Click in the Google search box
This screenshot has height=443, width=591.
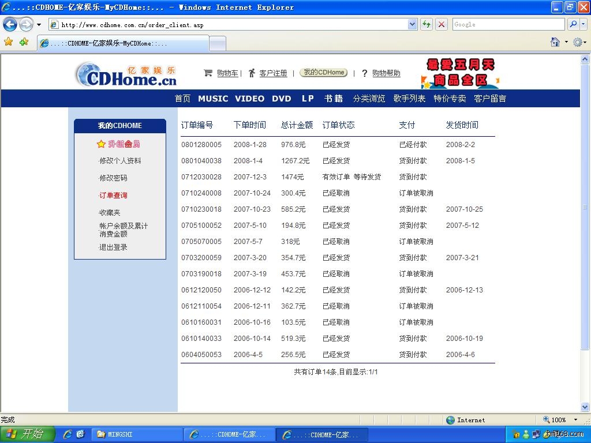(x=507, y=24)
